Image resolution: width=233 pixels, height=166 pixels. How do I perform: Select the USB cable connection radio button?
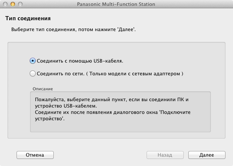tap(33, 60)
